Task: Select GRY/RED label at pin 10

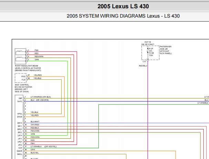Action: click(35, 125)
